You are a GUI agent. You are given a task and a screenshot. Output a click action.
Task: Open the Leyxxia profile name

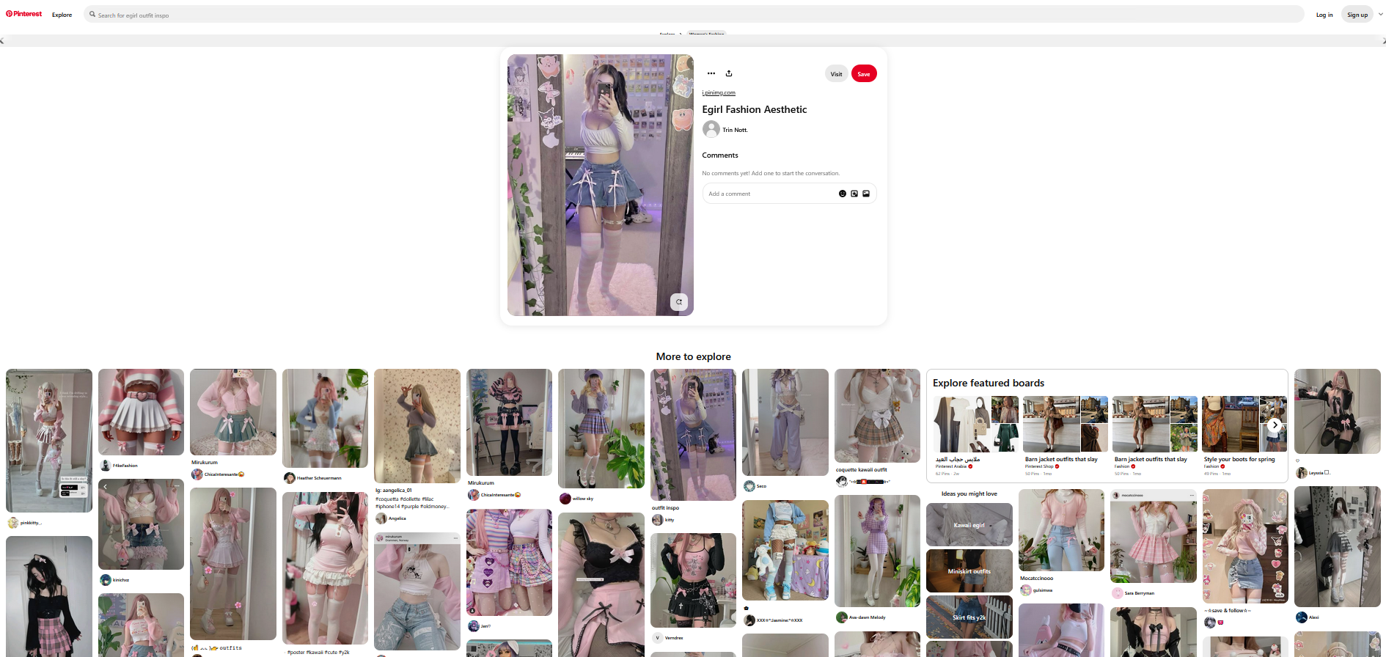coord(1319,473)
